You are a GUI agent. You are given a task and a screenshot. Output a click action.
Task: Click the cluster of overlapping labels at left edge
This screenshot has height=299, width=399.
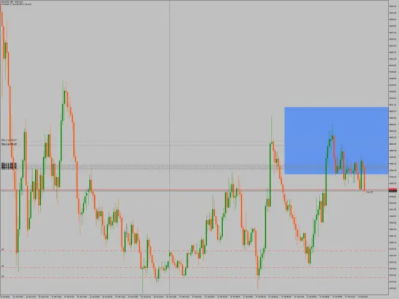tap(9, 166)
